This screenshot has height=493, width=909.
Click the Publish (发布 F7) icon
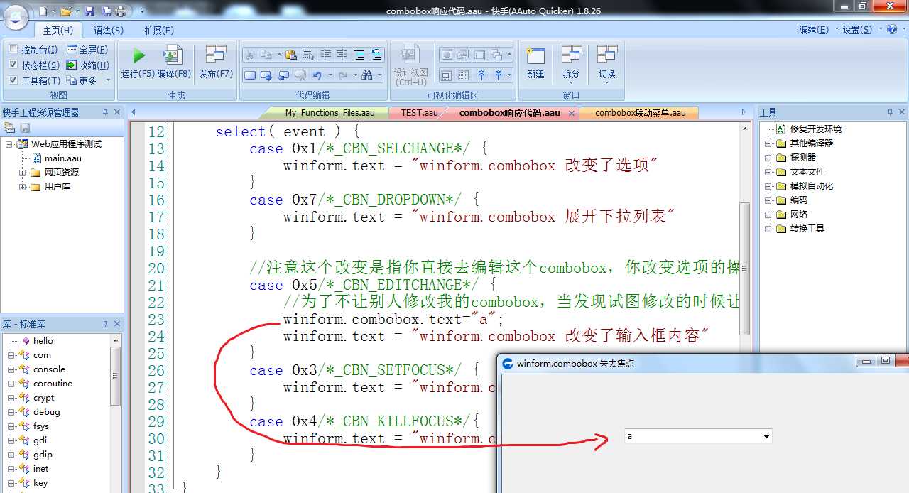[x=216, y=55]
